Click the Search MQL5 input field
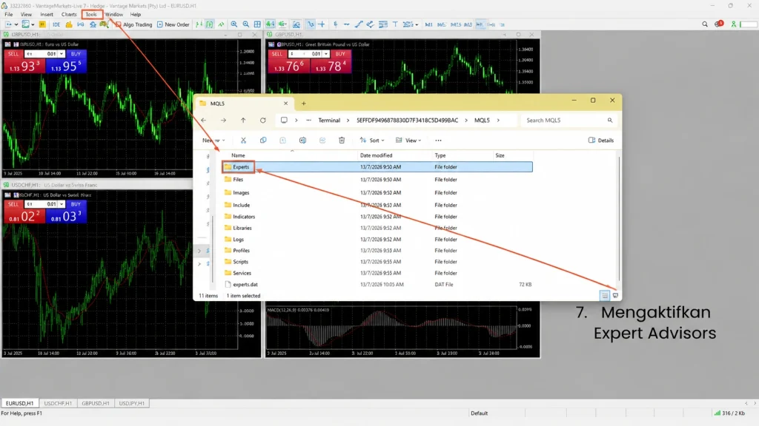This screenshot has height=426, width=759. click(x=569, y=121)
